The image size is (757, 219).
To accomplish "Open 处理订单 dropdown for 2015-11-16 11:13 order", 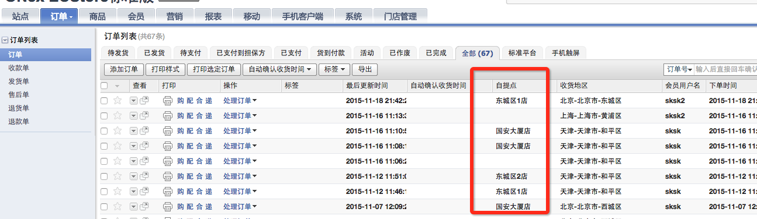I will point(240,116).
